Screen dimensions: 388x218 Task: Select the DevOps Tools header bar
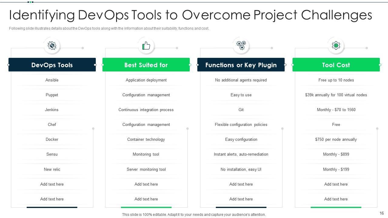point(52,65)
